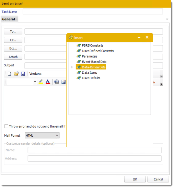Expand the Data-Driven Data node arrow
Image resolution: width=174 pixels, height=188 pixels.
tap(72, 67)
